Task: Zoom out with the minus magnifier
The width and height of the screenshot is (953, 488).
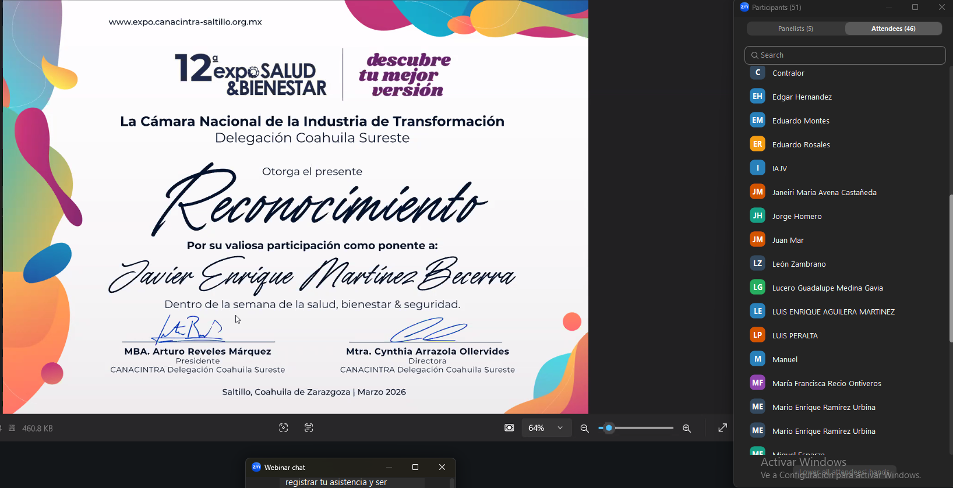Action: click(x=585, y=429)
